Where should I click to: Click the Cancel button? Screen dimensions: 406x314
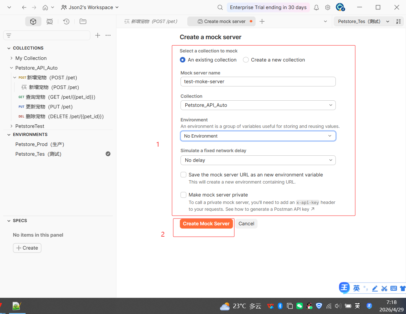click(x=247, y=224)
